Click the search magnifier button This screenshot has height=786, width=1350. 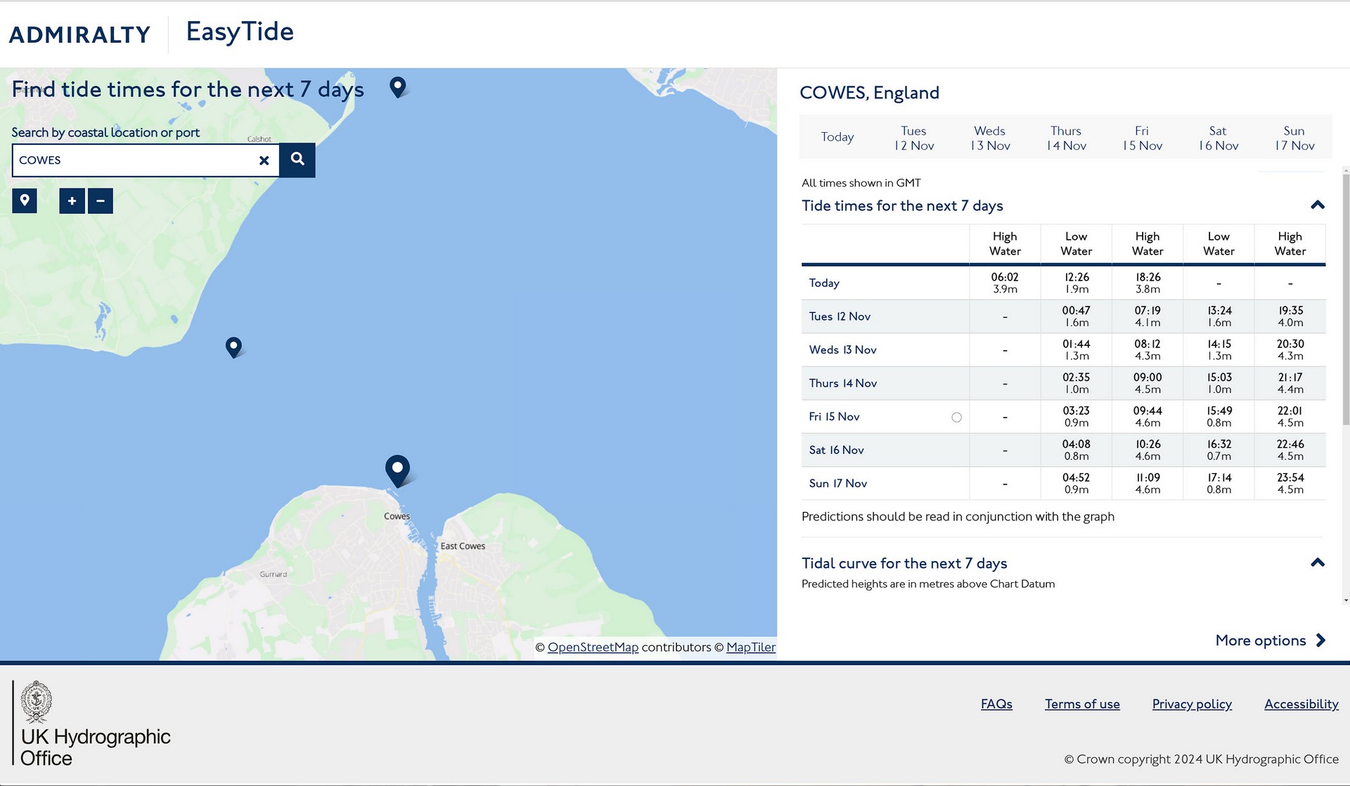[x=297, y=160]
